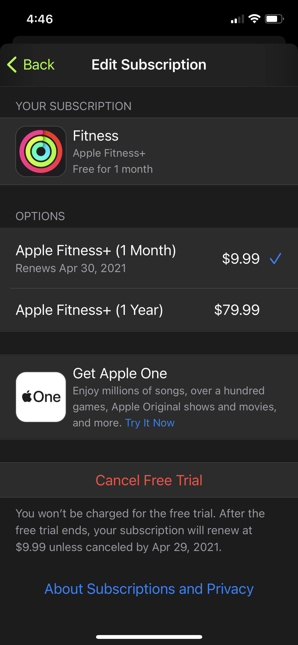Tap the 4:46 clock in status bar
The width and height of the screenshot is (298, 645).
[x=40, y=19]
